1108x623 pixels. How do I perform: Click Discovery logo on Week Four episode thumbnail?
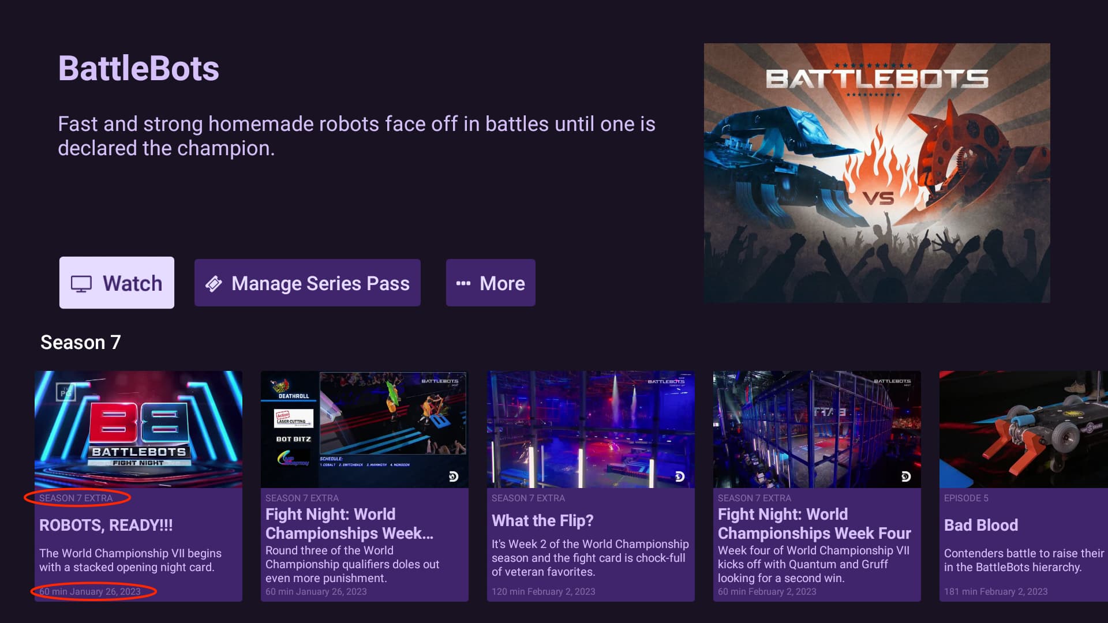tap(906, 476)
